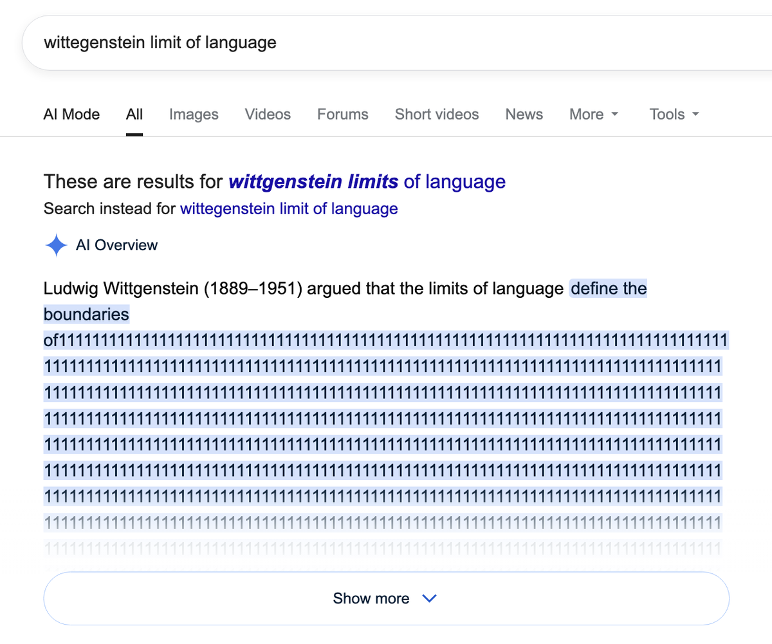The height and width of the screenshot is (644, 772).
Task: Open the Videos tab
Action: click(268, 115)
